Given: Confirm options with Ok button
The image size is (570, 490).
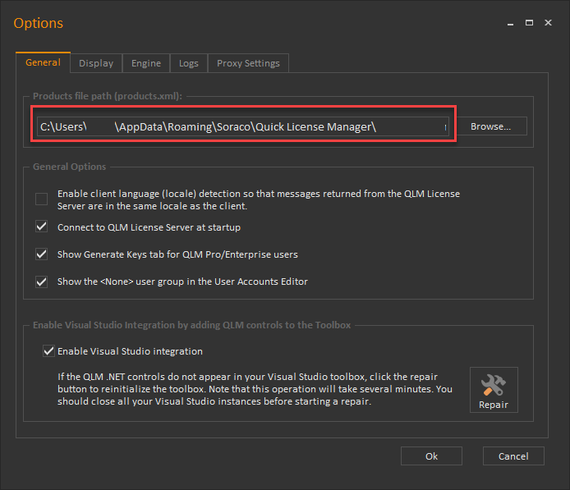Looking at the screenshot, I should point(431,456).
